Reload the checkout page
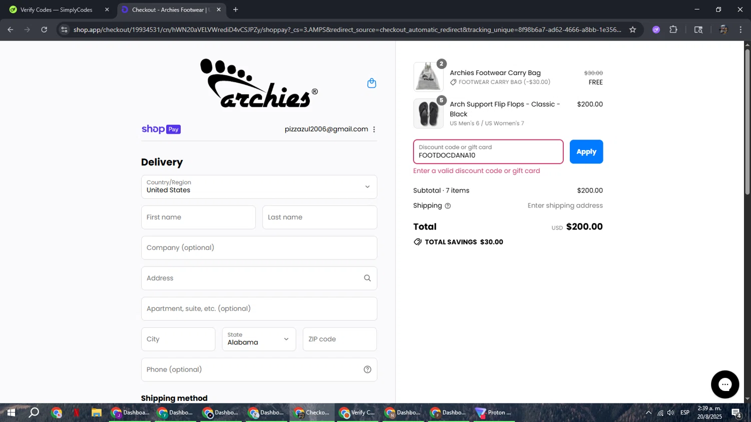751x422 pixels. (44, 30)
